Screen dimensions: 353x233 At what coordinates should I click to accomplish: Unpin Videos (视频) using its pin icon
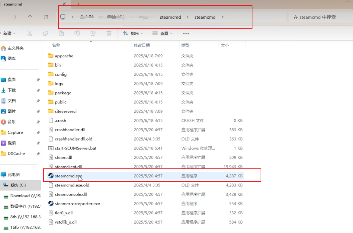point(38,143)
